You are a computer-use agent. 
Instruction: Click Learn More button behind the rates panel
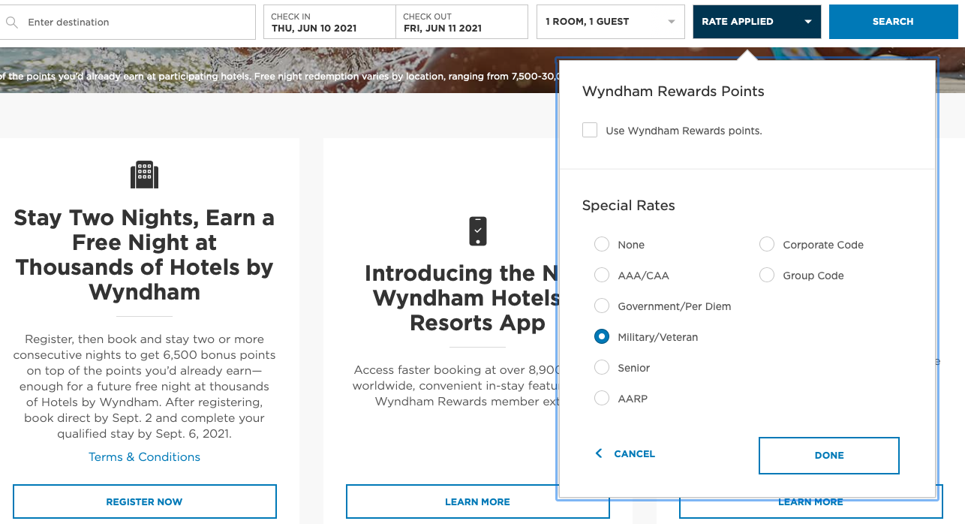click(x=810, y=501)
